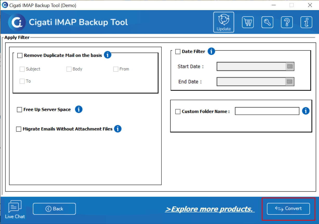Click the key activation icon
Image resolution: width=319 pixels, height=224 pixels.
click(267, 22)
